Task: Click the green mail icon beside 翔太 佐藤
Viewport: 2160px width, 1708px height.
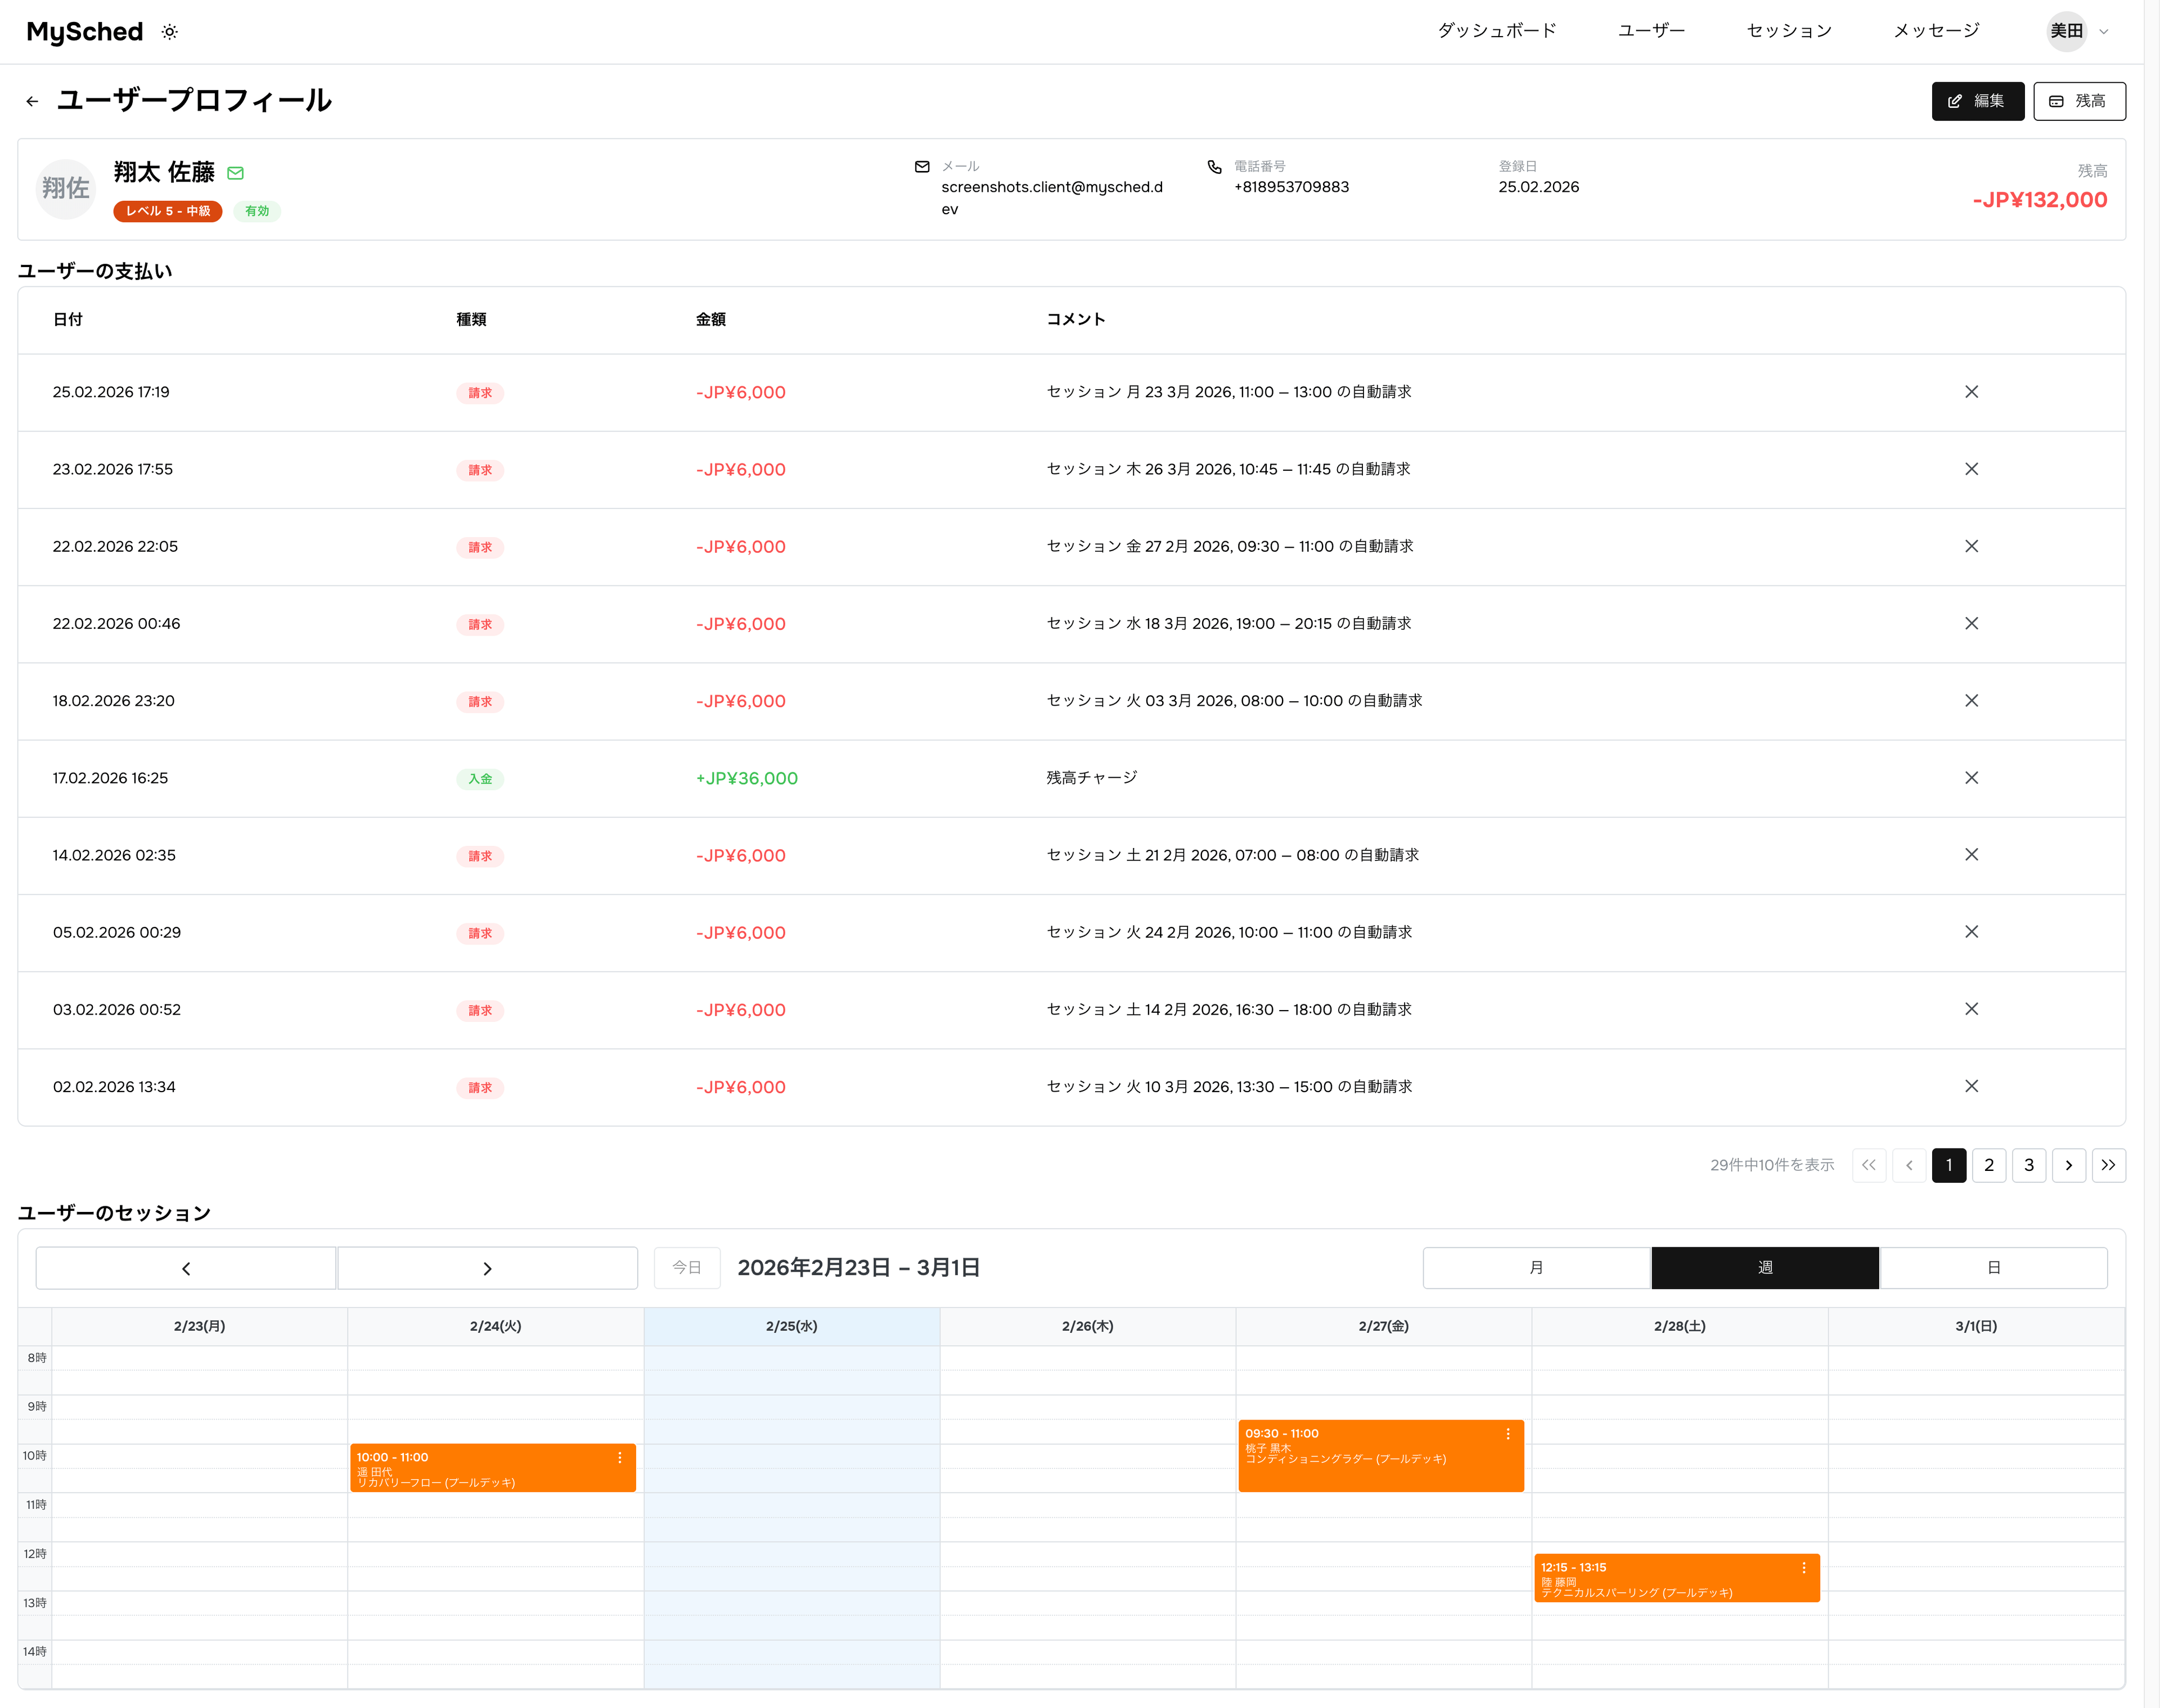Action: 236,173
